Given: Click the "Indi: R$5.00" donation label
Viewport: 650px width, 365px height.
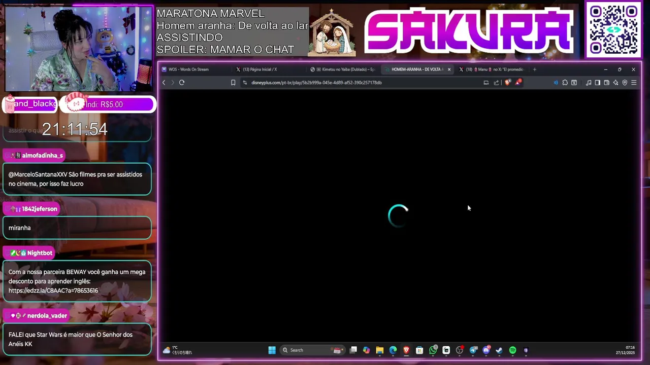Looking at the screenshot, I should [x=104, y=104].
